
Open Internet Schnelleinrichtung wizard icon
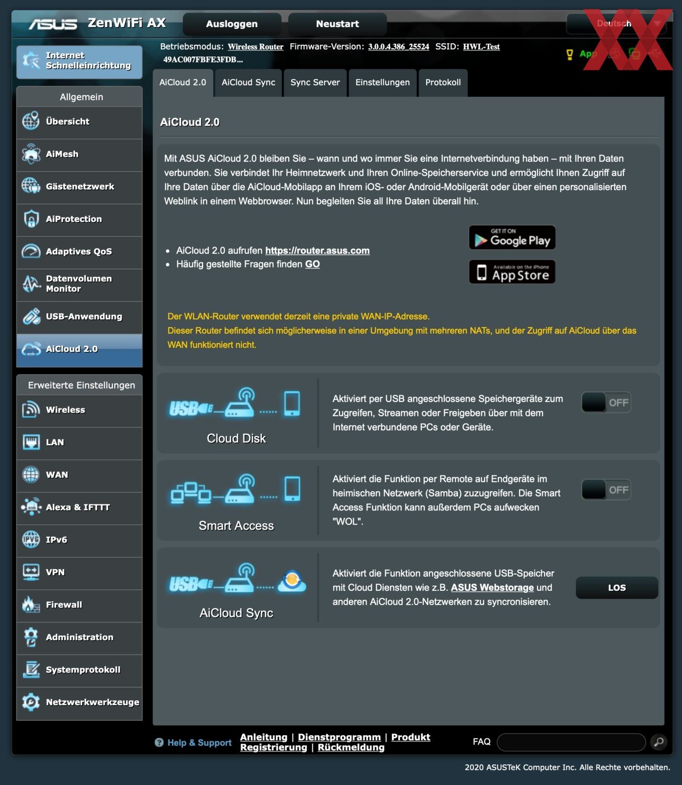tap(31, 61)
